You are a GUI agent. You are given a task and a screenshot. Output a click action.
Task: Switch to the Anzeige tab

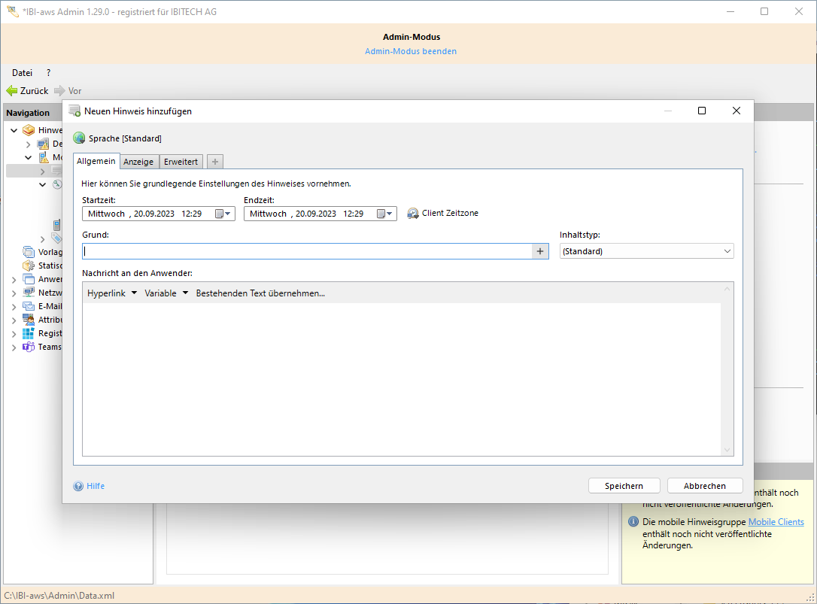[x=138, y=162]
